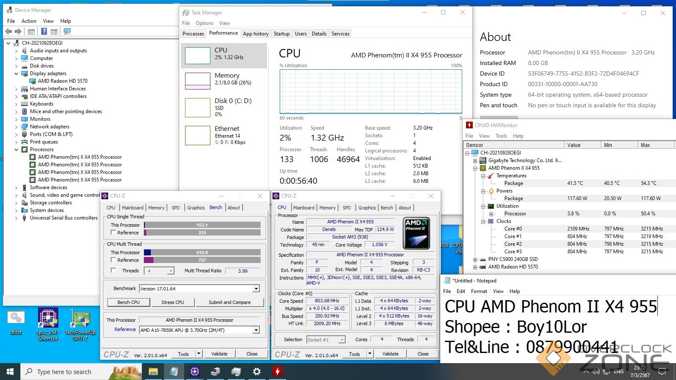Open the TechPowerUp GPU-Z desktop shortcut
676x380 pixels.
click(x=80, y=323)
